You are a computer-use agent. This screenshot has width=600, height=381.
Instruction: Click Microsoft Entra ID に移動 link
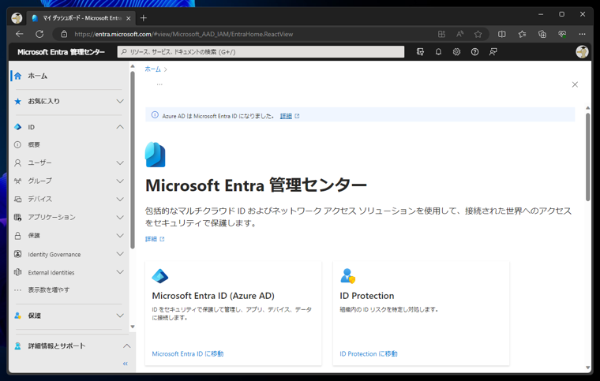pyautogui.click(x=188, y=354)
